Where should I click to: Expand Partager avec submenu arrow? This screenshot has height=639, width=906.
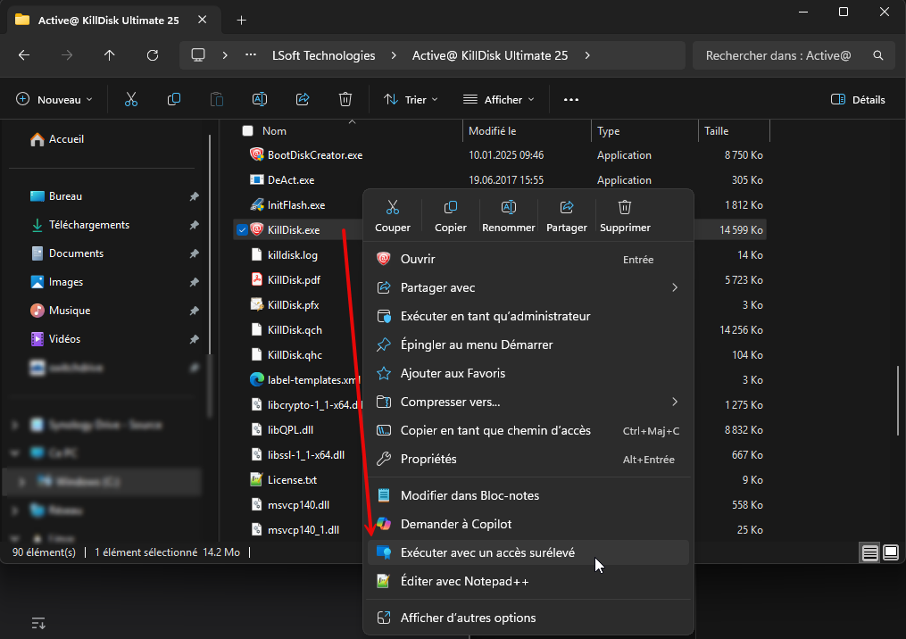point(674,287)
